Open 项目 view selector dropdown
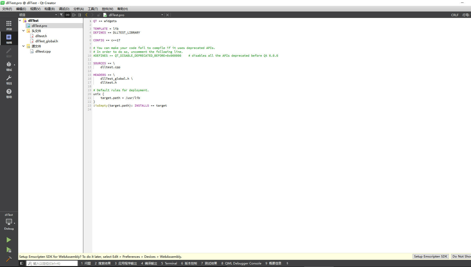Screen dimensions: 471x267 coord(38,15)
